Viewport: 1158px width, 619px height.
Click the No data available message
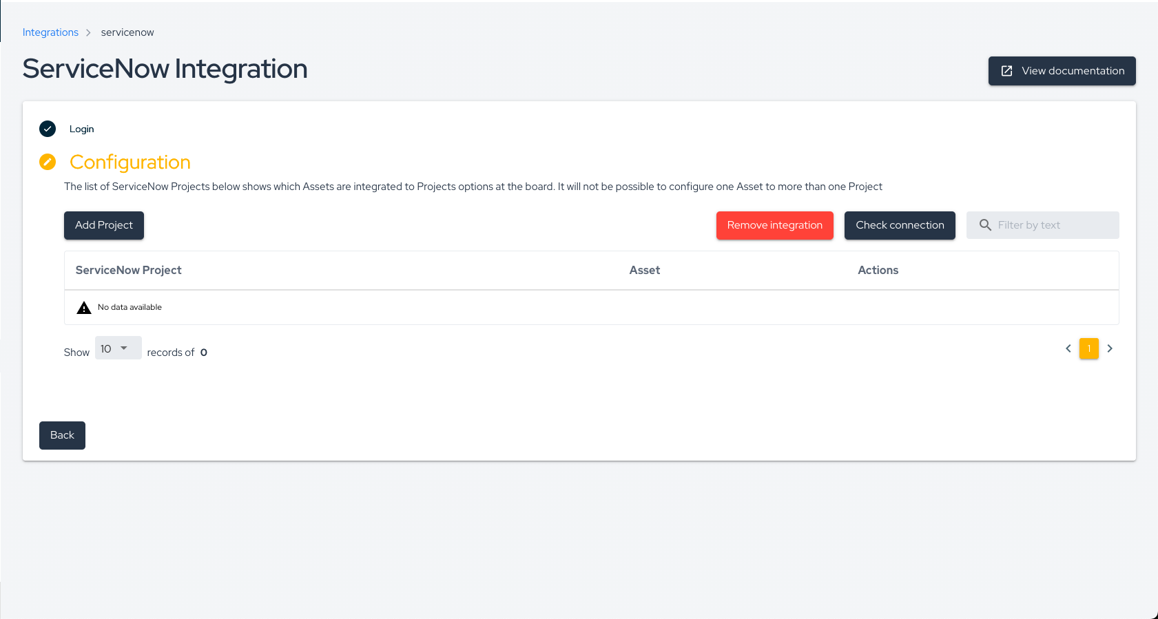(x=130, y=307)
